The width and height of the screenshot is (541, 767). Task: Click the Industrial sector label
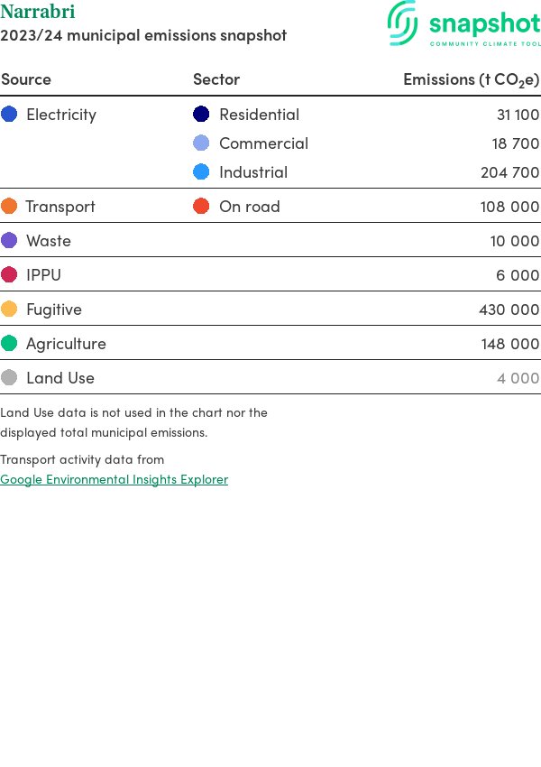point(253,172)
